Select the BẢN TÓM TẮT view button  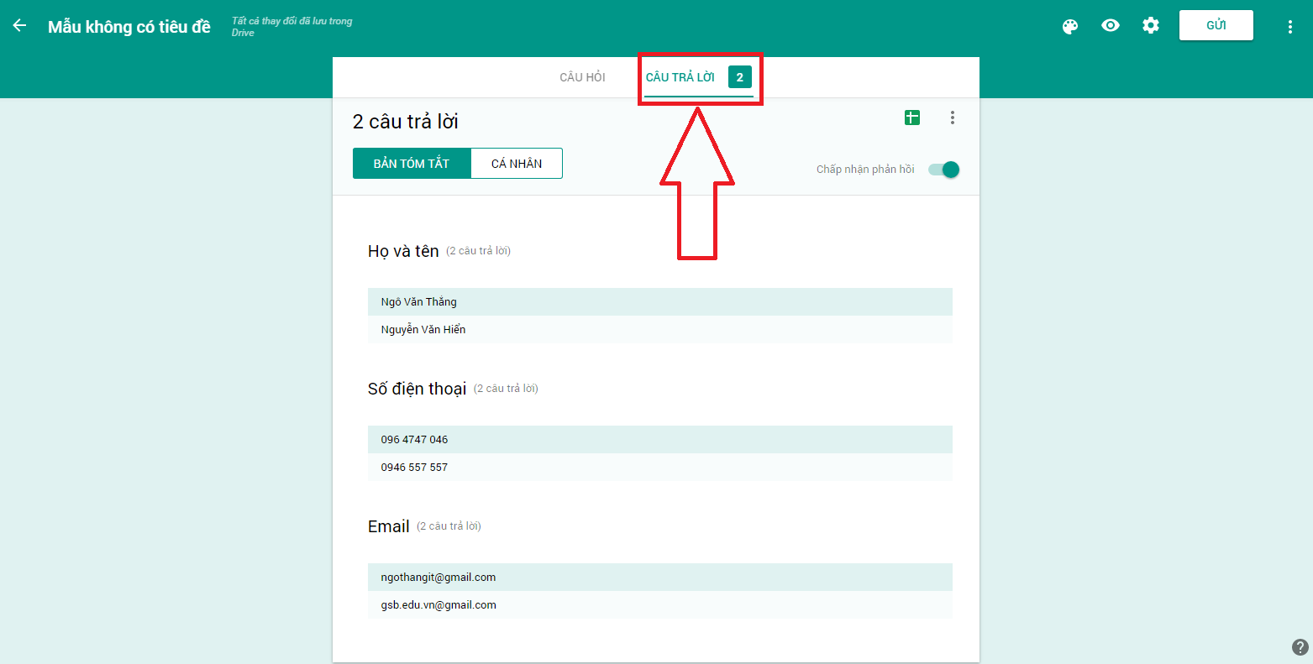pos(412,164)
